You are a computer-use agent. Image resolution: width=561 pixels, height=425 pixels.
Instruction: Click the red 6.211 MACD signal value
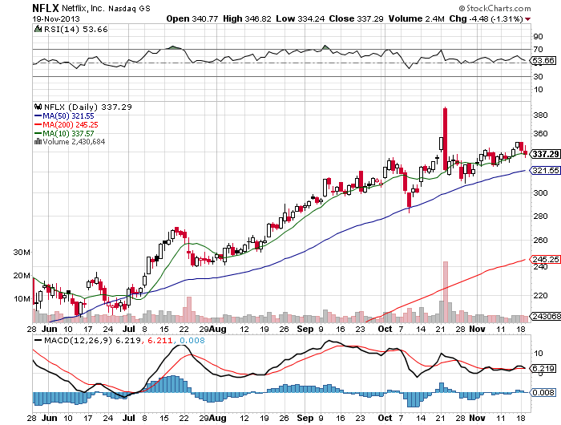pyautogui.click(x=160, y=340)
